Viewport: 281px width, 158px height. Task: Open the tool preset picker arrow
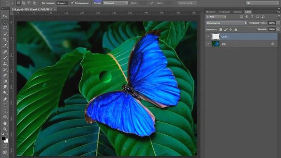12,3
